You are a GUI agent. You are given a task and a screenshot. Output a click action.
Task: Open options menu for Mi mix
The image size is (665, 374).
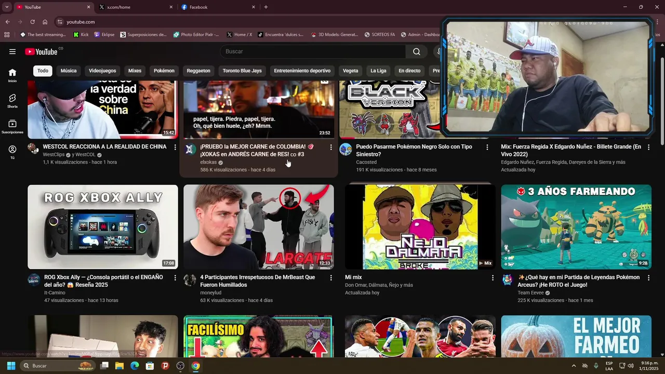[493, 278]
